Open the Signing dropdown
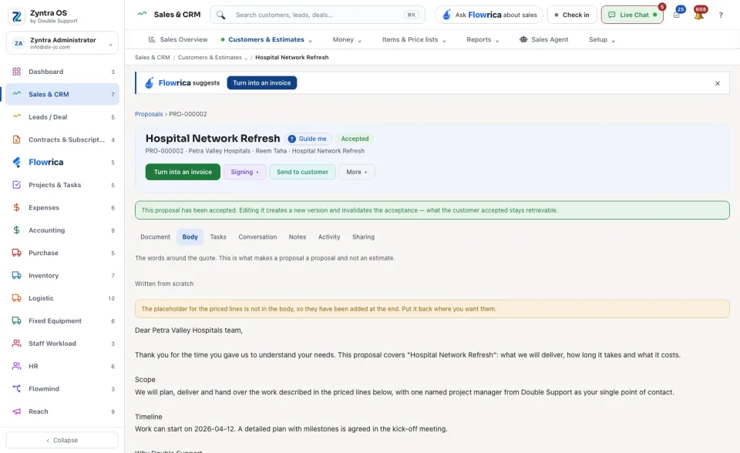 (x=244, y=173)
